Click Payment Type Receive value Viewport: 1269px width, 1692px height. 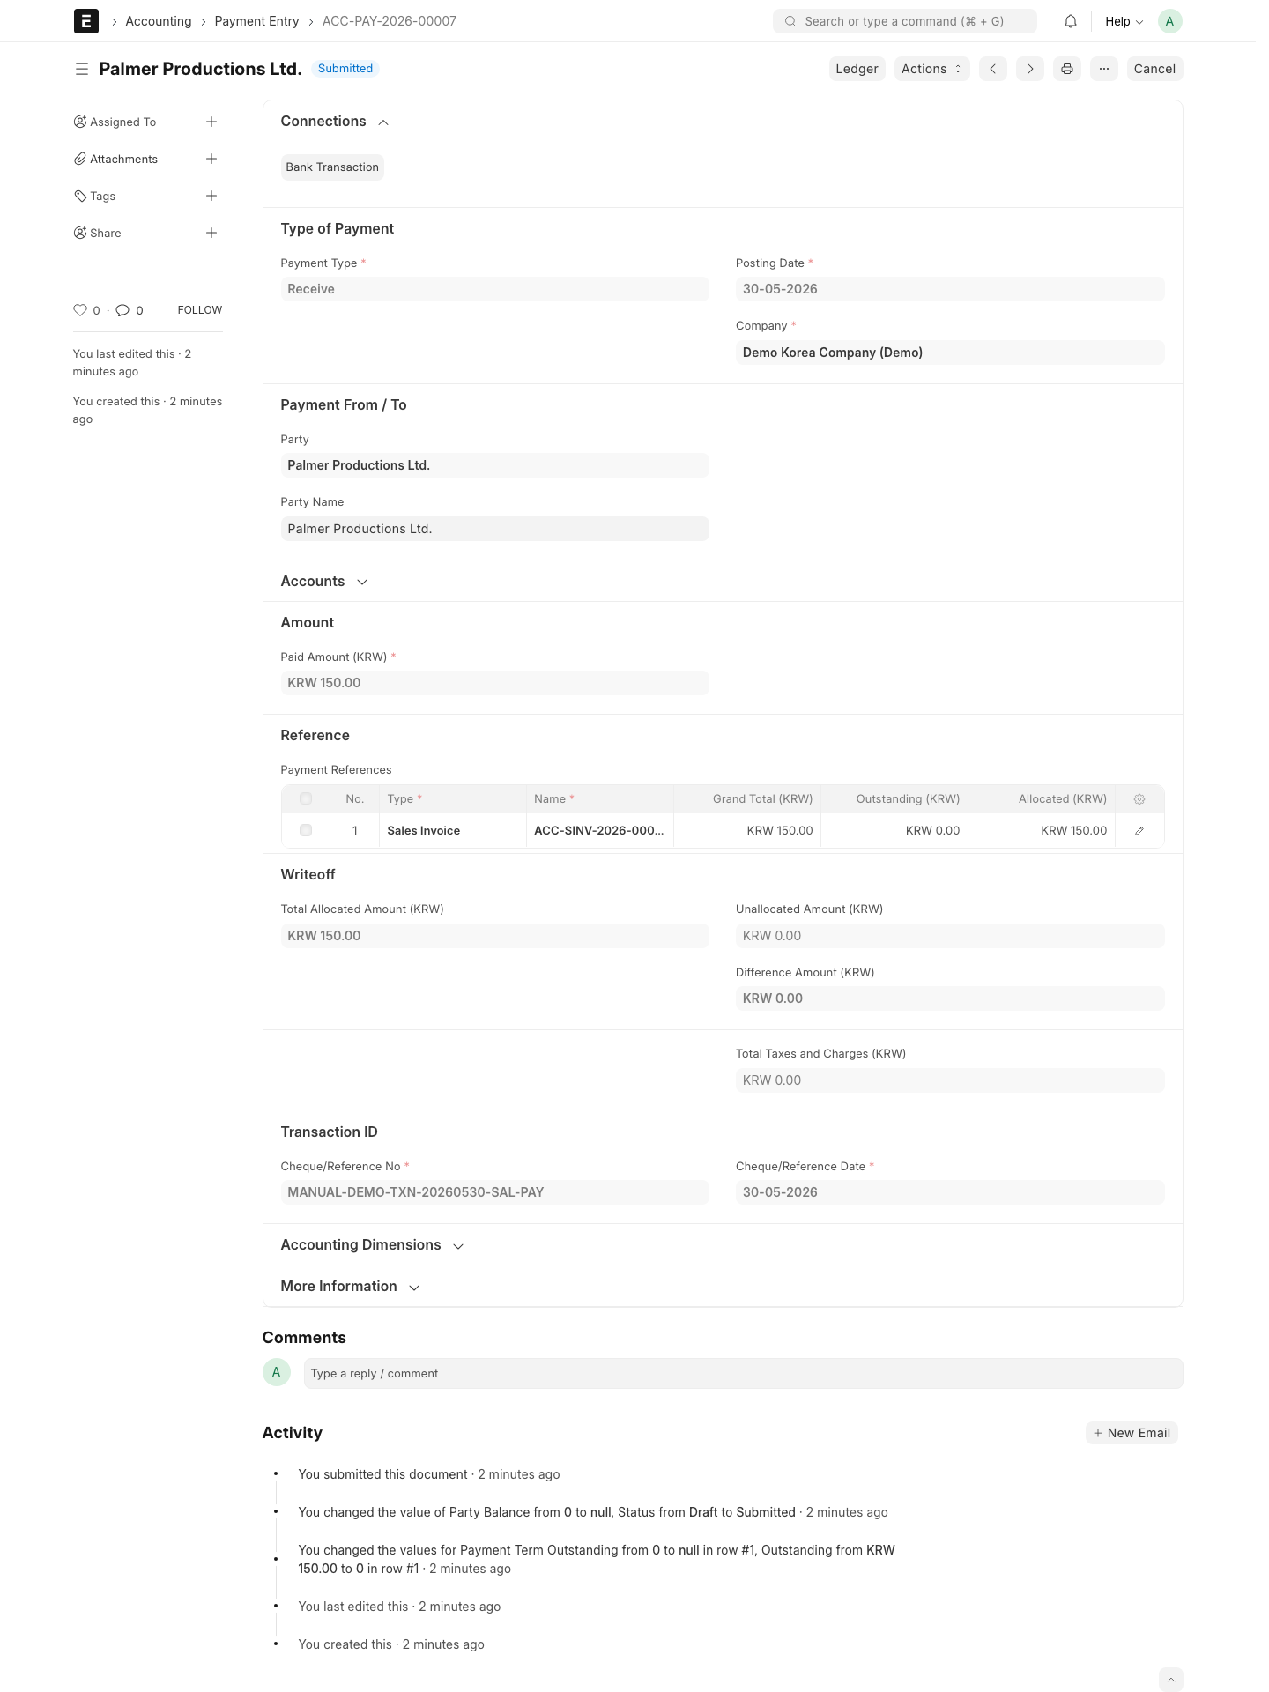(x=494, y=289)
